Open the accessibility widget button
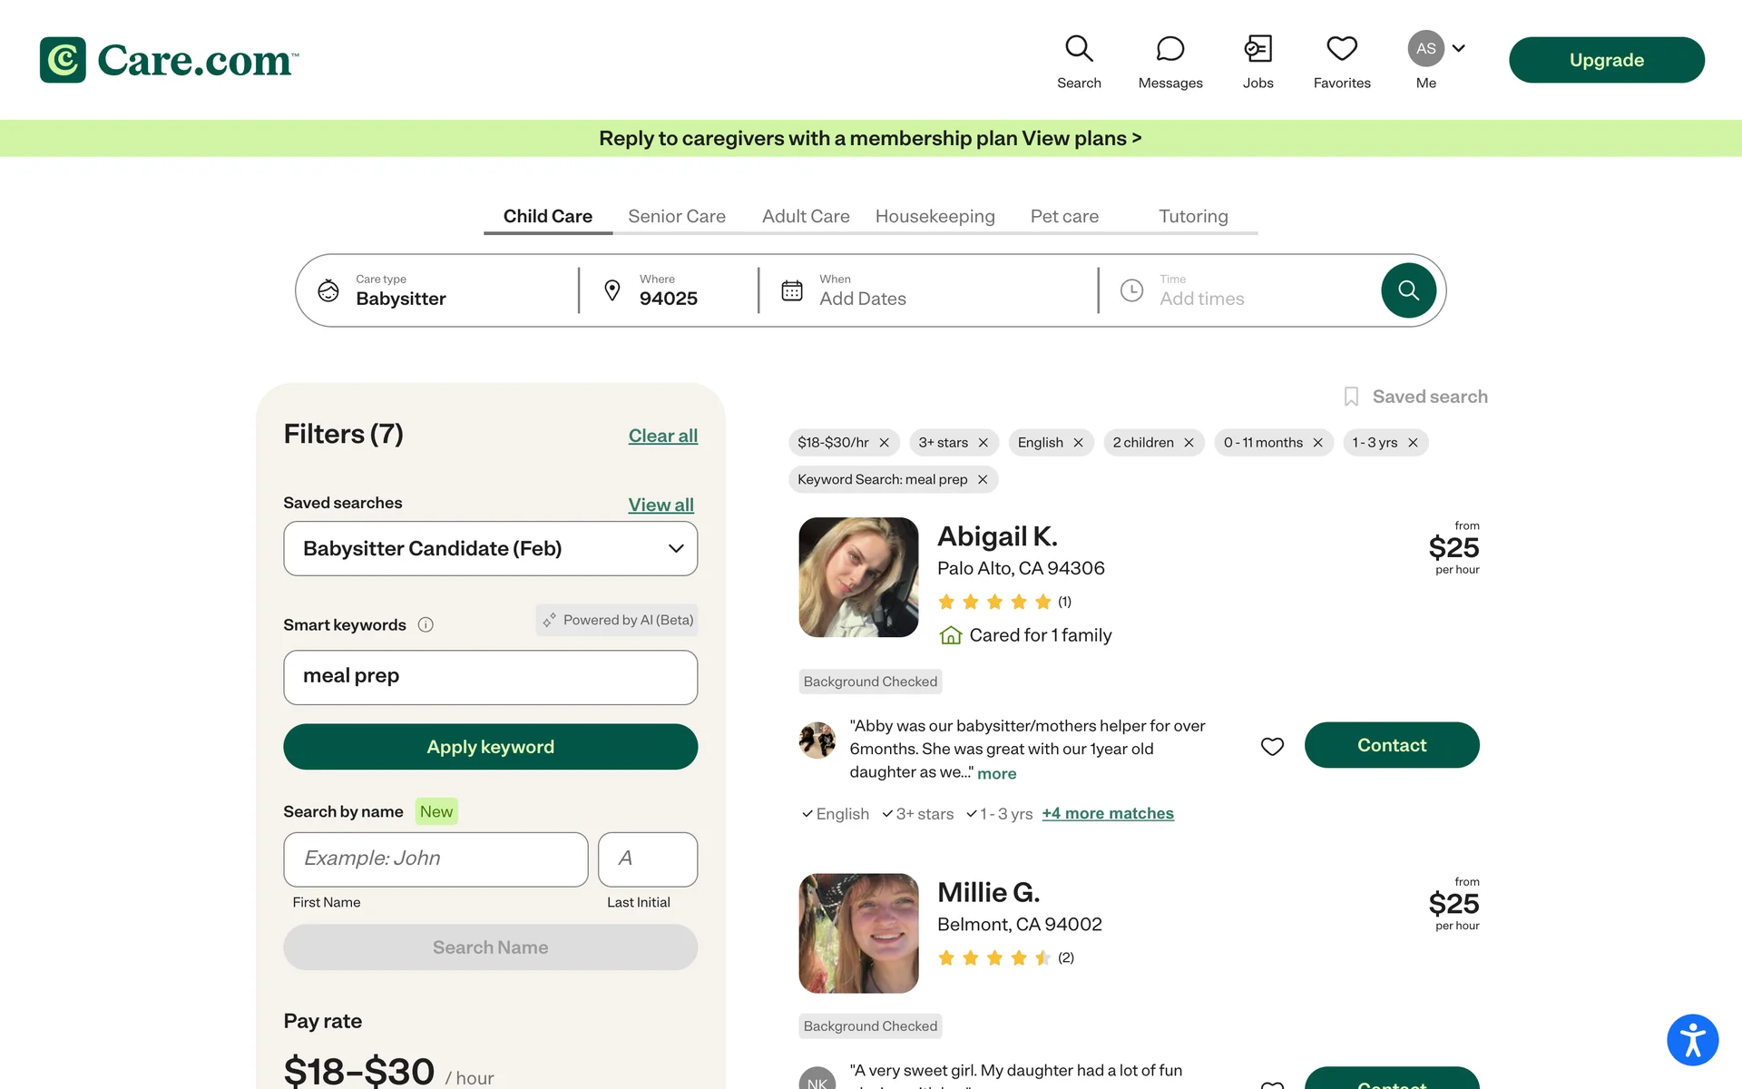 [x=1691, y=1039]
